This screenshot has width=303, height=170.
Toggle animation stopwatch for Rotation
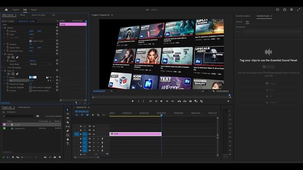coord(8,44)
